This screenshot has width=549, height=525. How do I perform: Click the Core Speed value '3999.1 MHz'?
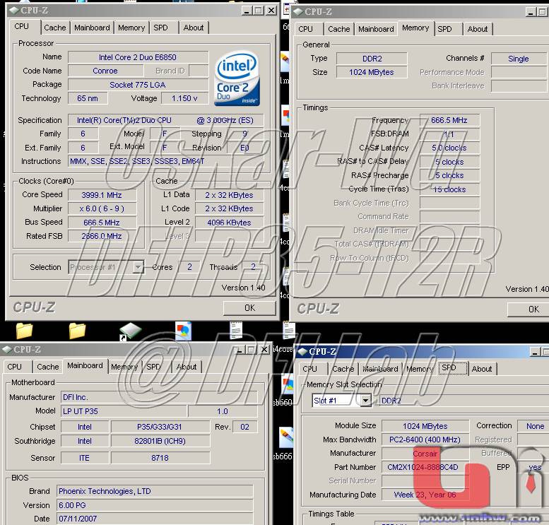[x=102, y=195]
